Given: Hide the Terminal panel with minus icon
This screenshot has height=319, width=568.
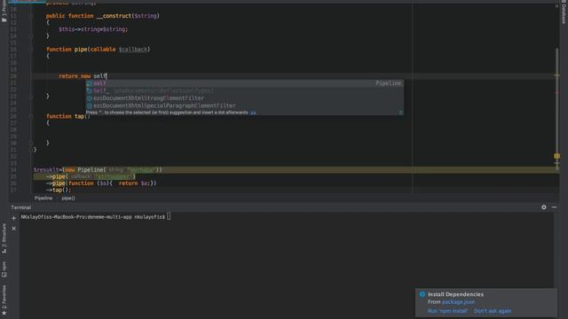Looking at the screenshot, I should 554,207.
